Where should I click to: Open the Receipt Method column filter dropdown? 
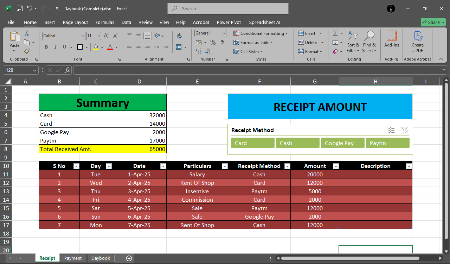click(x=287, y=166)
